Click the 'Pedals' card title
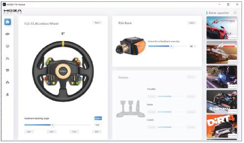244x143 pixels. [123, 78]
